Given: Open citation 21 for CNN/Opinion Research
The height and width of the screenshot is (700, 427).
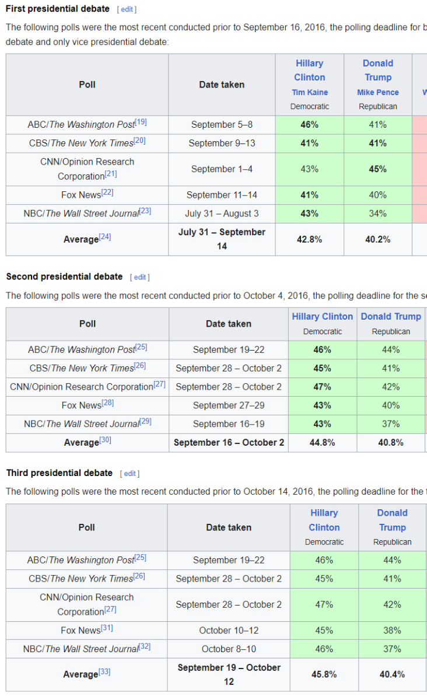Looking at the screenshot, I should (111, 174).
